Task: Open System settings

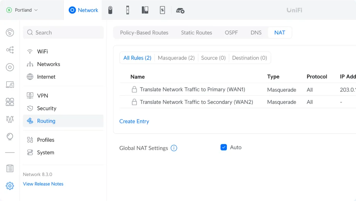Action: coord(63,153)
